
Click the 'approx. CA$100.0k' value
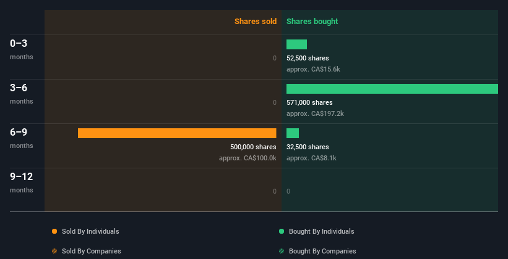[248, 158]
